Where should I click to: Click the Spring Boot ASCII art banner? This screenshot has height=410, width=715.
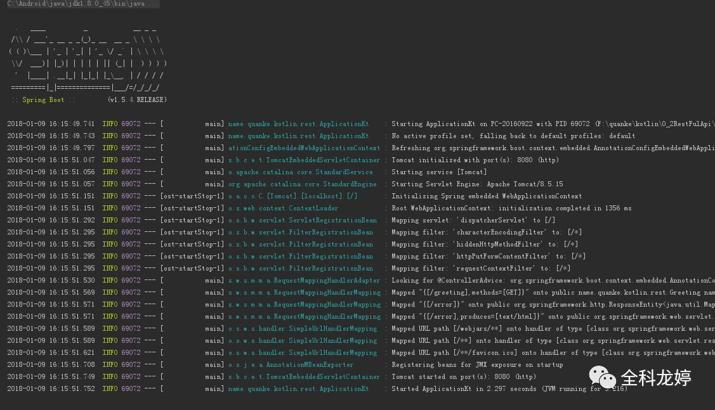pos(88,58)
